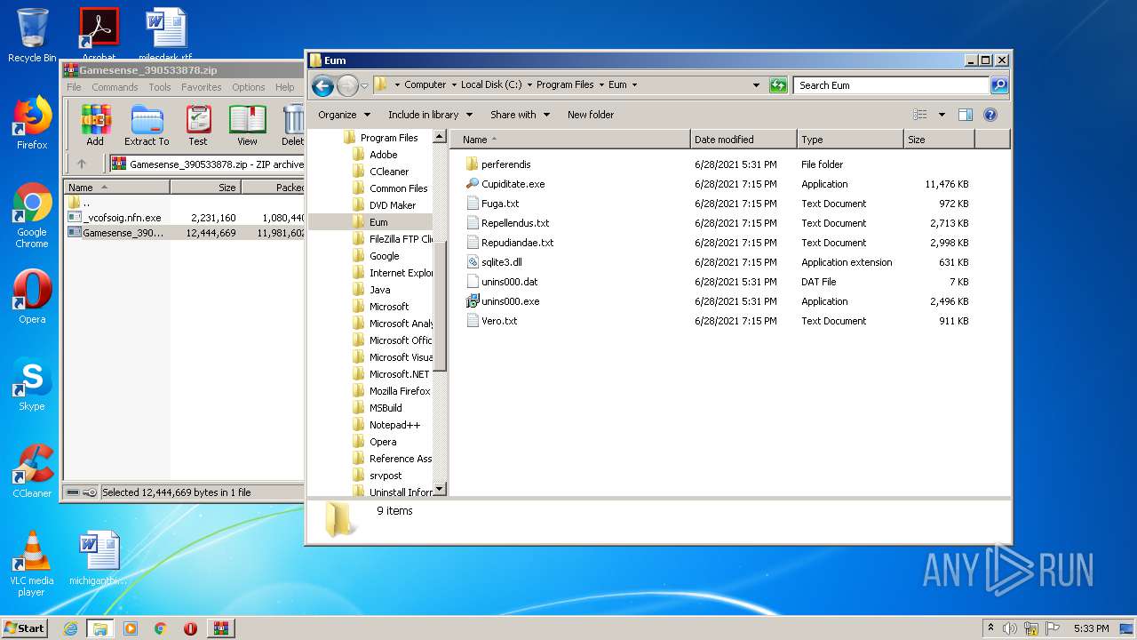
Task: Open view options dropdown arrow
Action: coord(942,115)
